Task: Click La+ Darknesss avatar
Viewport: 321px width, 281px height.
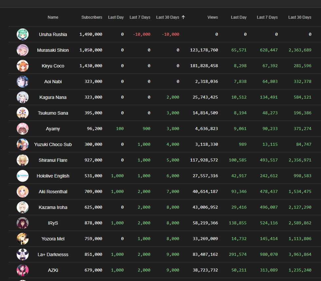Action: point(23,254)
